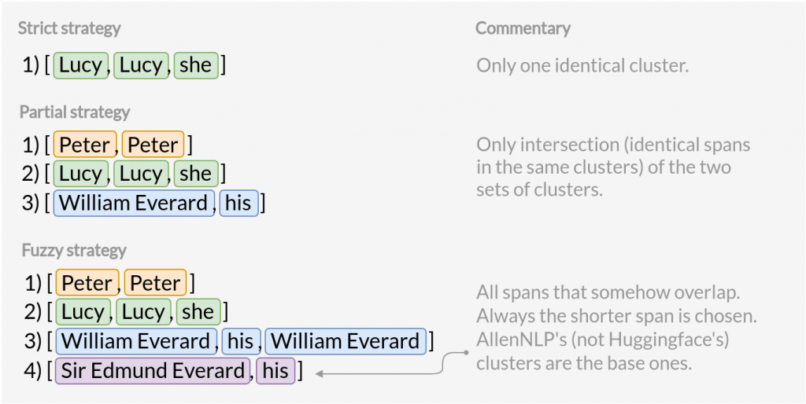Select the "his" tag in Partial strategy
This screenshot has height=404, width=806.
pyautogui.click(x=238, y=203)
